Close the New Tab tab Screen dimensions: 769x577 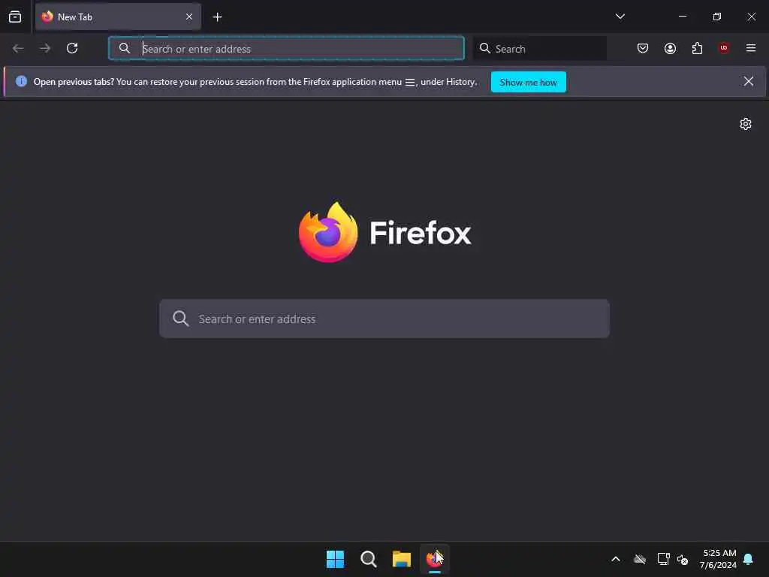click(x=189, y=17)
